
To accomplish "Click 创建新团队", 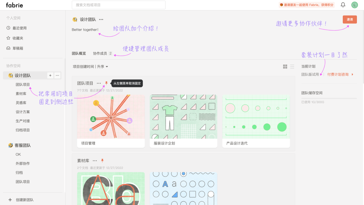I will tap(25, 200).
